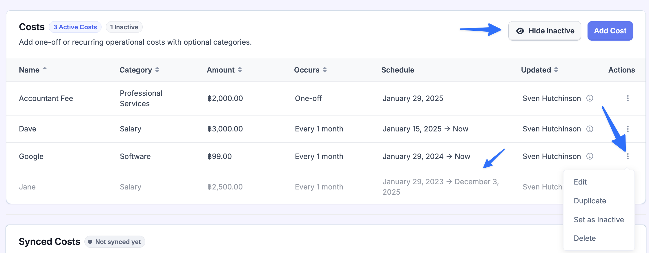Image resolution: width=649 pixels, height=253 pixels.
Task: Click three-dot actions icon for Google row
Action: point(628,156)
